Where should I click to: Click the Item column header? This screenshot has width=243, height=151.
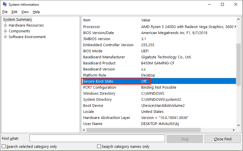click(x=110, y=20)
